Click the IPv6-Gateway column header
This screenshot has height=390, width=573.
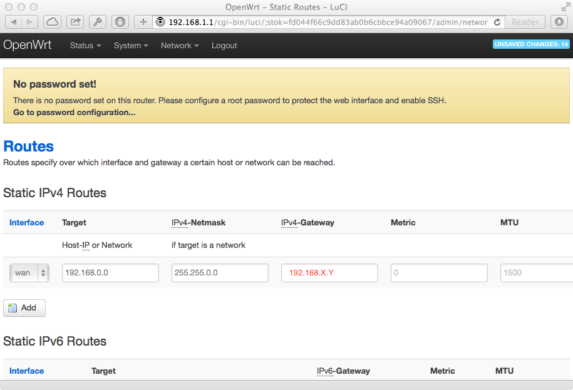click(x=344, y=371)
